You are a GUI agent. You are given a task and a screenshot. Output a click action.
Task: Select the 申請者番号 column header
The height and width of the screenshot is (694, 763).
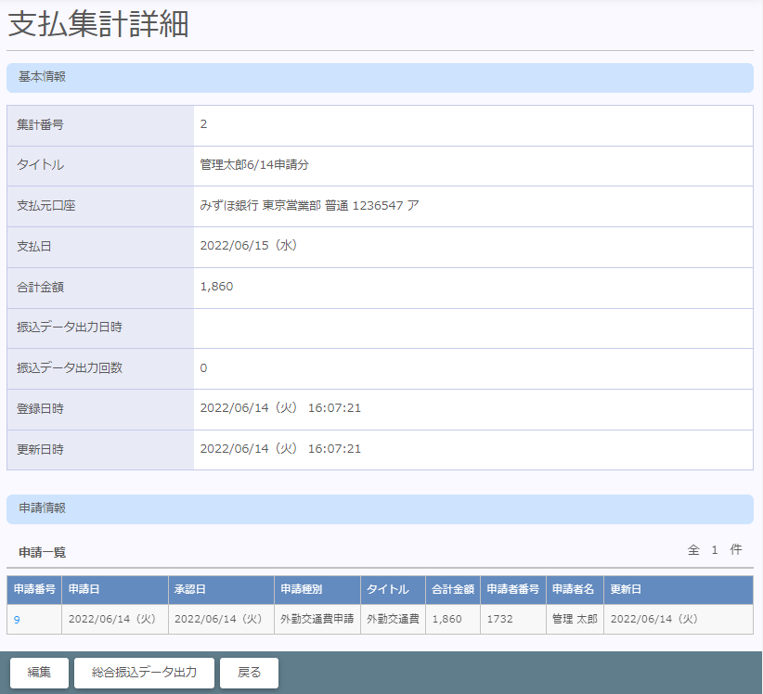(x=512, y=590)
